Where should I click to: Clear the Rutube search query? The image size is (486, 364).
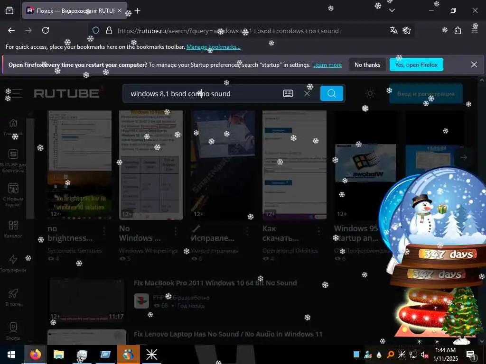(307, 93)
